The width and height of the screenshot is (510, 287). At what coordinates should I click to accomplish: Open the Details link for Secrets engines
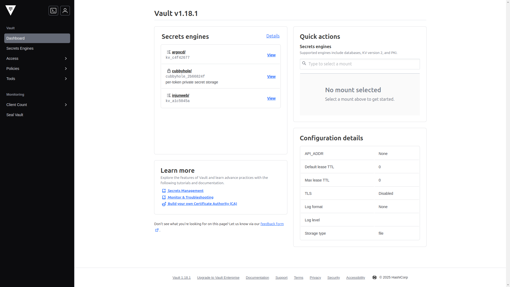click(273, 36)
